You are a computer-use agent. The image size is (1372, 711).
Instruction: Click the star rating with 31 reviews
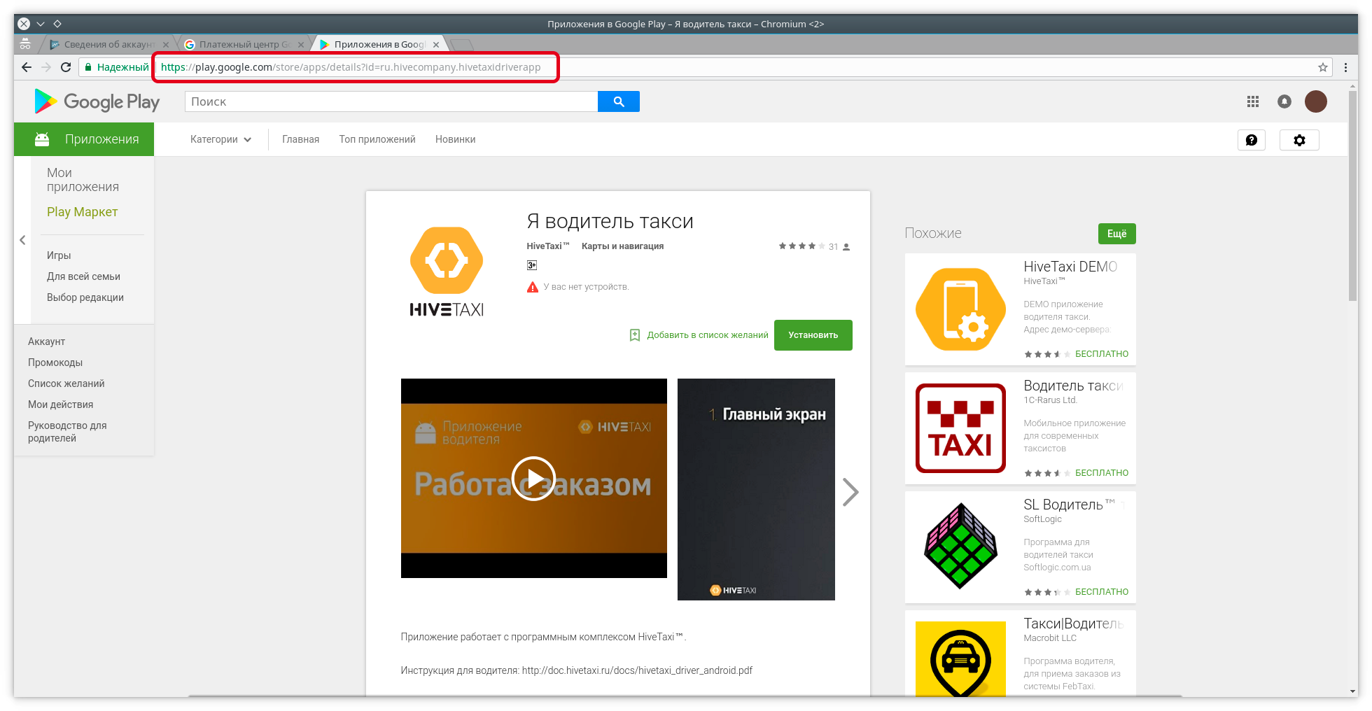[814, 246]
